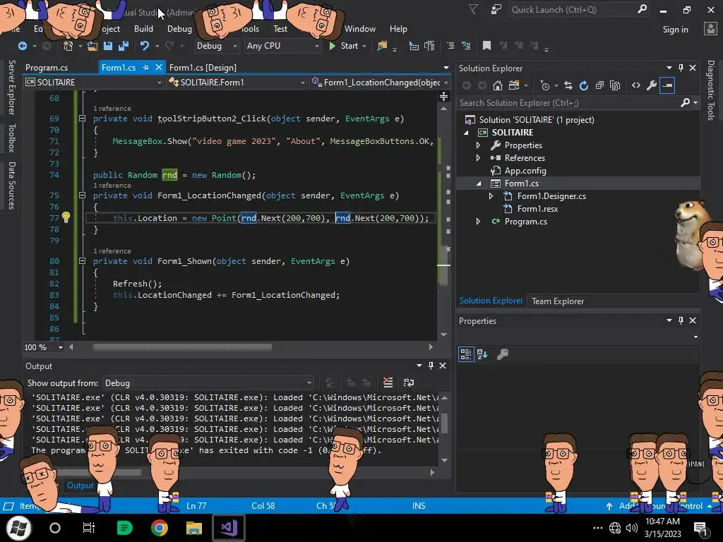Toggle the bookmark icon in the toolbar
This screenshot has width=723, height=542.
pos(486,46)
